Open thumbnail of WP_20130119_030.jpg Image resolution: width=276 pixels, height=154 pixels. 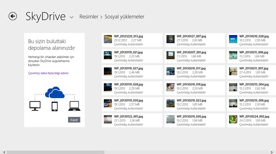pos(108,103)
